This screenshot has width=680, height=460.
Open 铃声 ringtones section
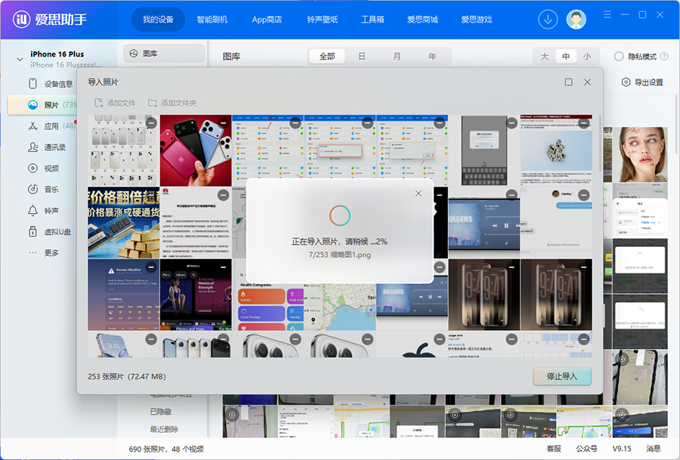(43, 211)
